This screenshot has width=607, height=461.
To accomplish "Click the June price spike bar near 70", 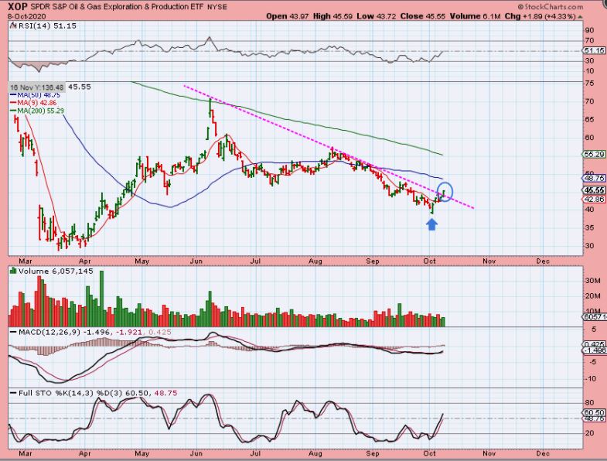I will click(x=210, y=108).
